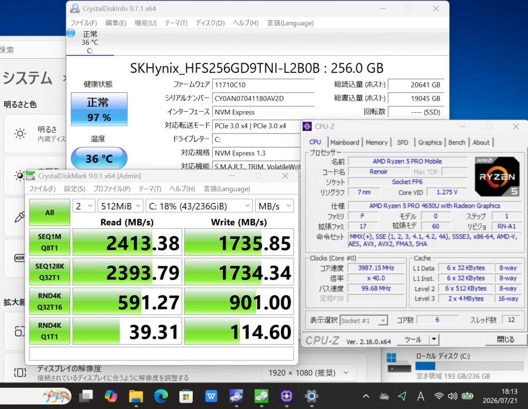Click Local Disk (C:) drive icon
528x409 pixels.
point(399,363)
